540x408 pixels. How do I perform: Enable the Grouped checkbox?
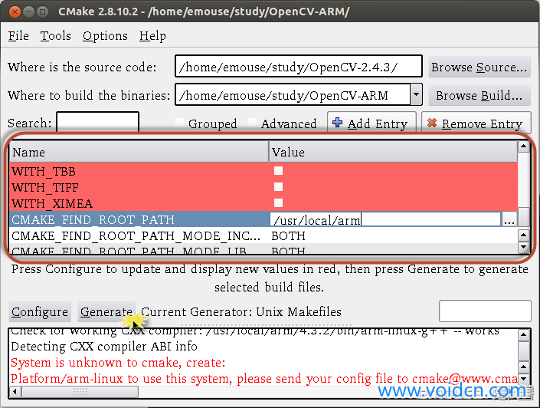tap(179, 123)
